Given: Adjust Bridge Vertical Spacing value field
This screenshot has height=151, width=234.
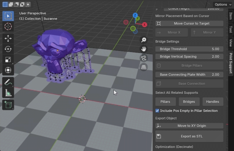Looking at the screenshot, I should pos(189,57).
